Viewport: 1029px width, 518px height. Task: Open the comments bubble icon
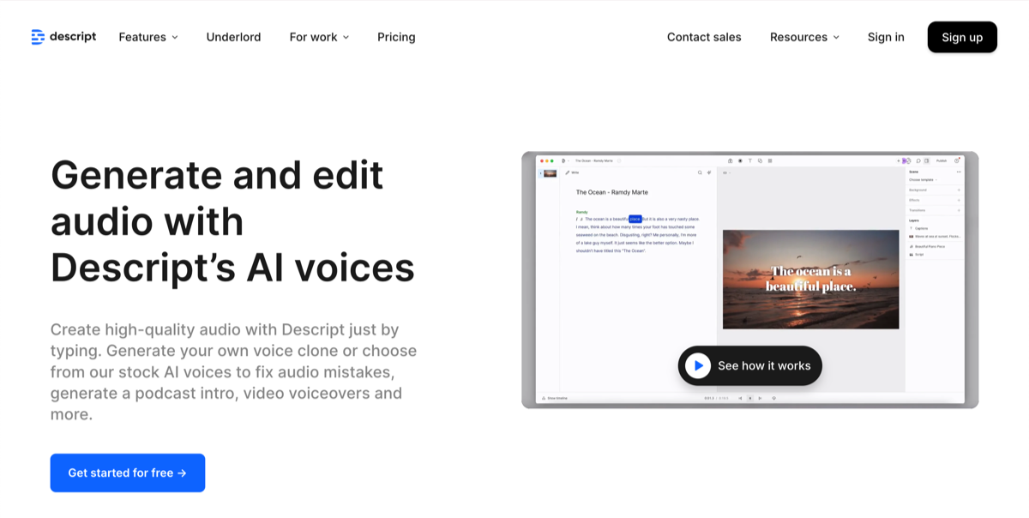pyautogui.click(x=918, y=161)
